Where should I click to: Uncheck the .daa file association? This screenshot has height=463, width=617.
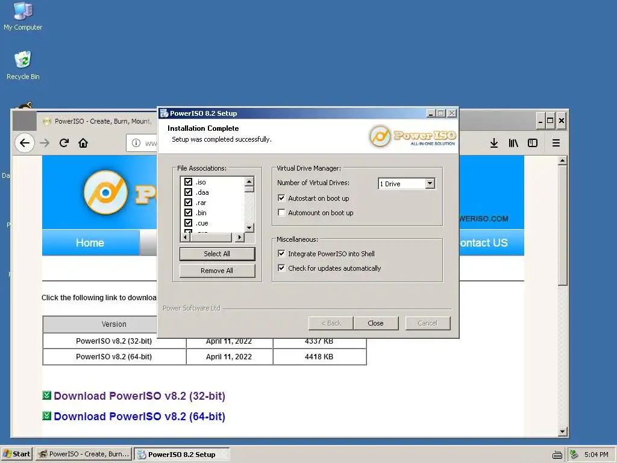[x=188, y=192]
